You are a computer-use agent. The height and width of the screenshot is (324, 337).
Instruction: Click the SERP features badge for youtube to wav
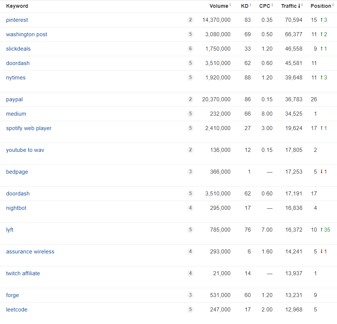pyautogui.click(x=190, y=150)
